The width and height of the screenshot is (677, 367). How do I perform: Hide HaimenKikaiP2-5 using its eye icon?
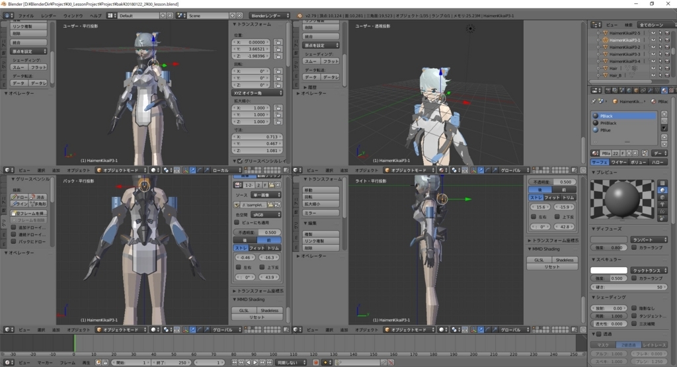point(653,33)
